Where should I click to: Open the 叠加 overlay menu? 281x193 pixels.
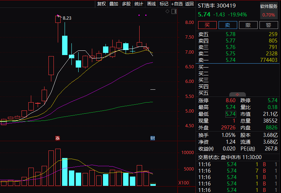click(114, 4)
